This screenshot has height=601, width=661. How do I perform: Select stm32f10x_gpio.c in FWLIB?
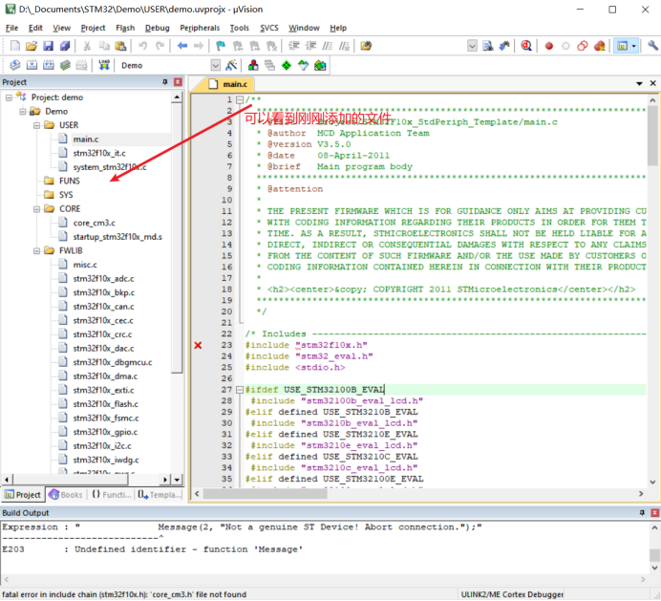pyautogui.click(x=105, y=432)
